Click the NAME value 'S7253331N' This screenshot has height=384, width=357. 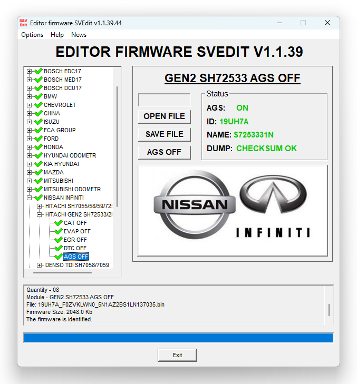(x=254, y=135)
